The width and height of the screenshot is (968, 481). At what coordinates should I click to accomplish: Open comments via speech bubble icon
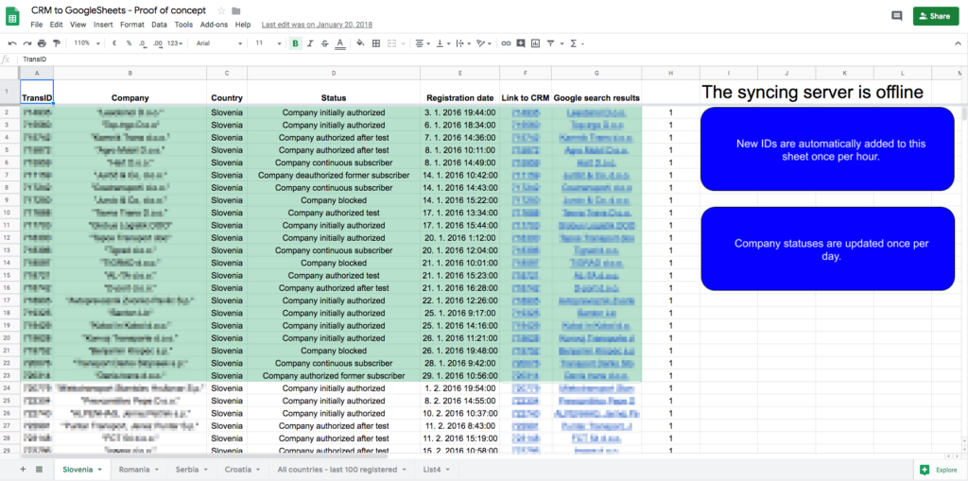896,16
